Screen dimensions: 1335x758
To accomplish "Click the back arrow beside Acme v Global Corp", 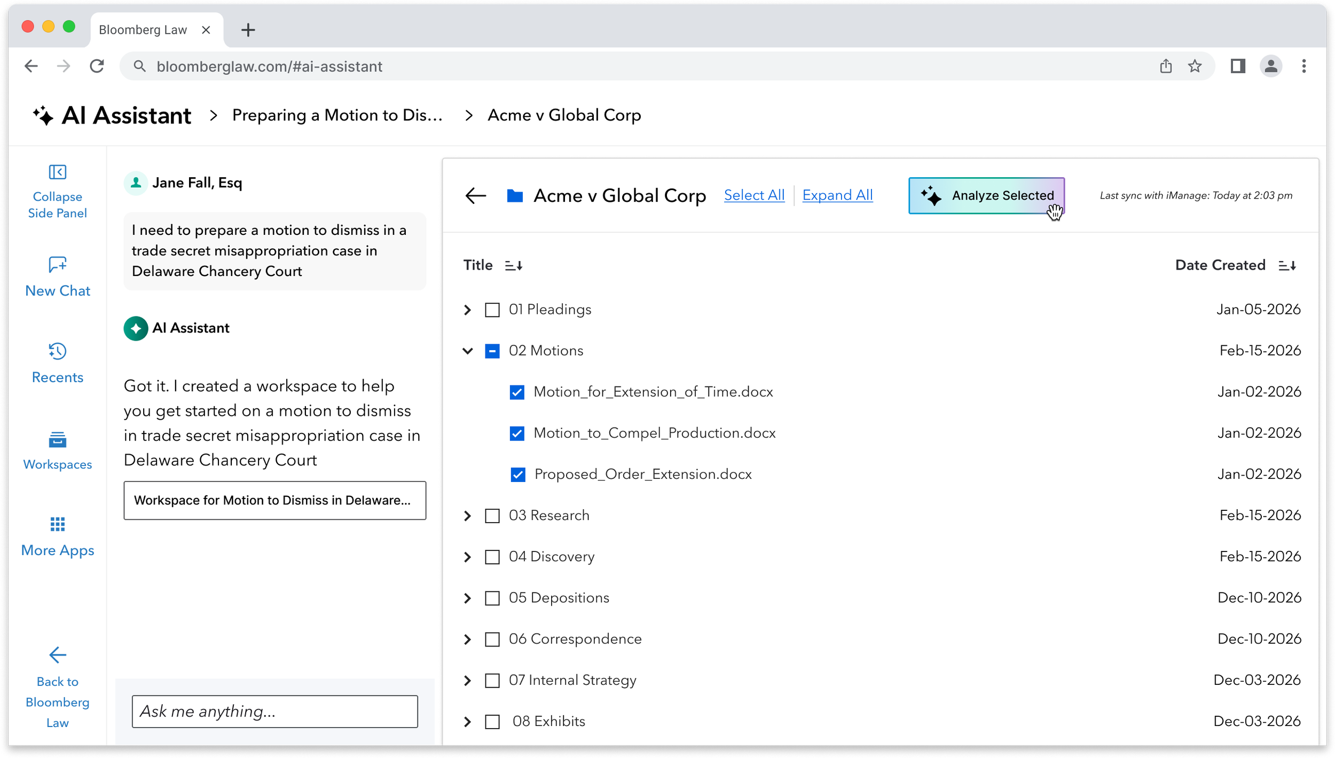I will pos(475,195).
